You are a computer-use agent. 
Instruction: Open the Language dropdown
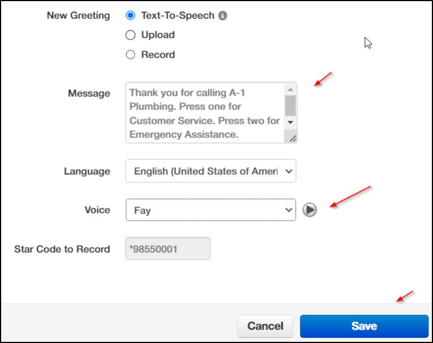pos(211,171)
